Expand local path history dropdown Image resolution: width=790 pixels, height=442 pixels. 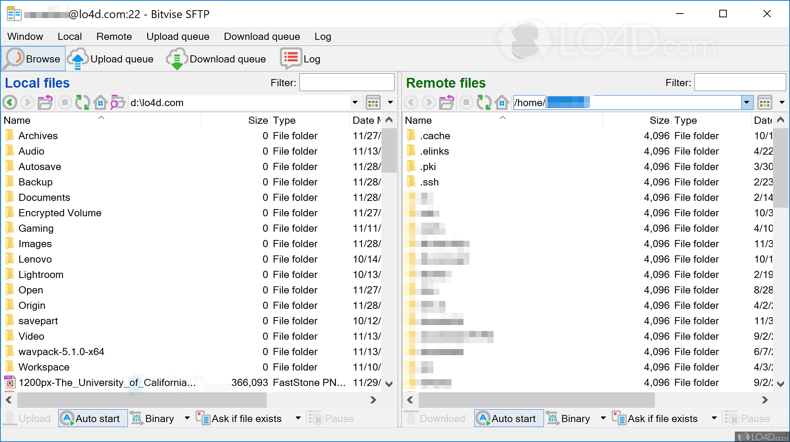(355, 102)
